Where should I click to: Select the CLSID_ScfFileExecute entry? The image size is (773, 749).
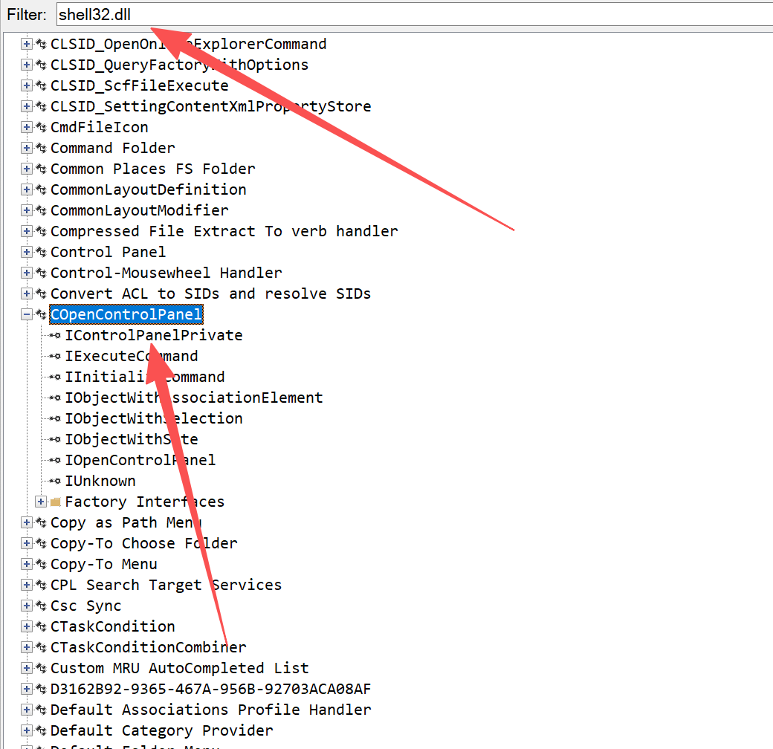coord(139,85)
